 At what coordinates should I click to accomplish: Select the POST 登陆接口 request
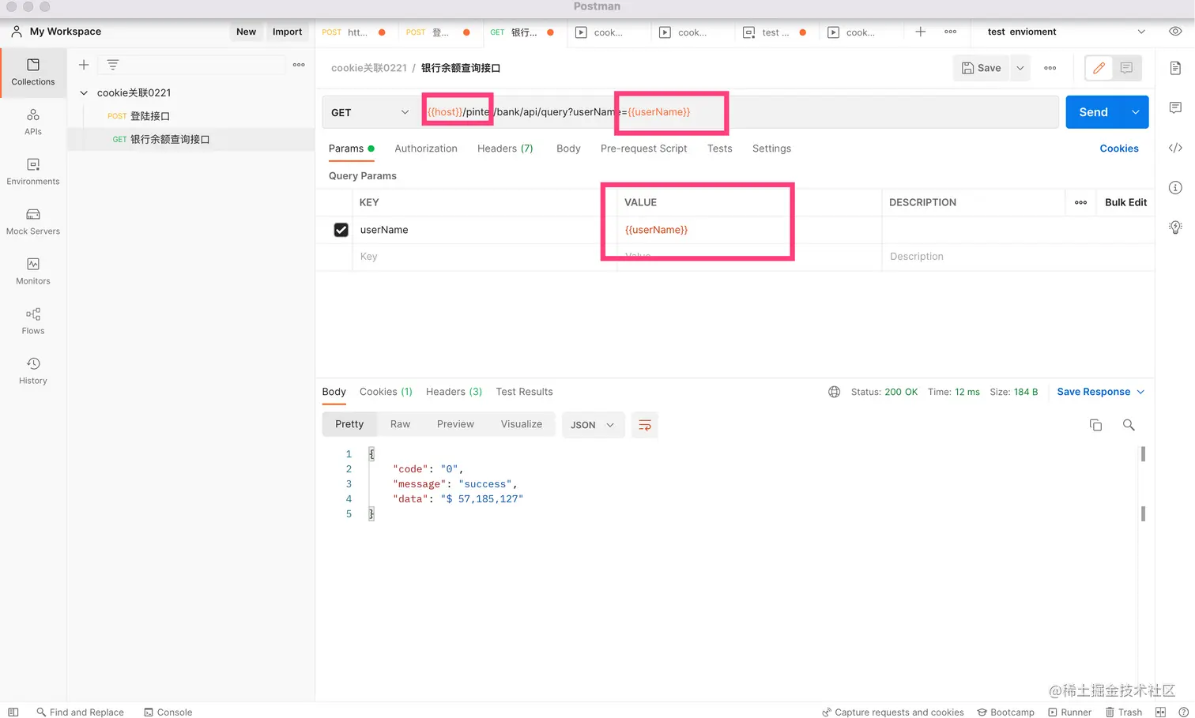point(190,116)
